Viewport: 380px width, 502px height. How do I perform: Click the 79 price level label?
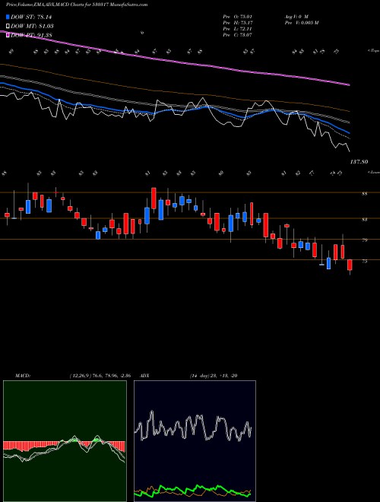point(365,240)
